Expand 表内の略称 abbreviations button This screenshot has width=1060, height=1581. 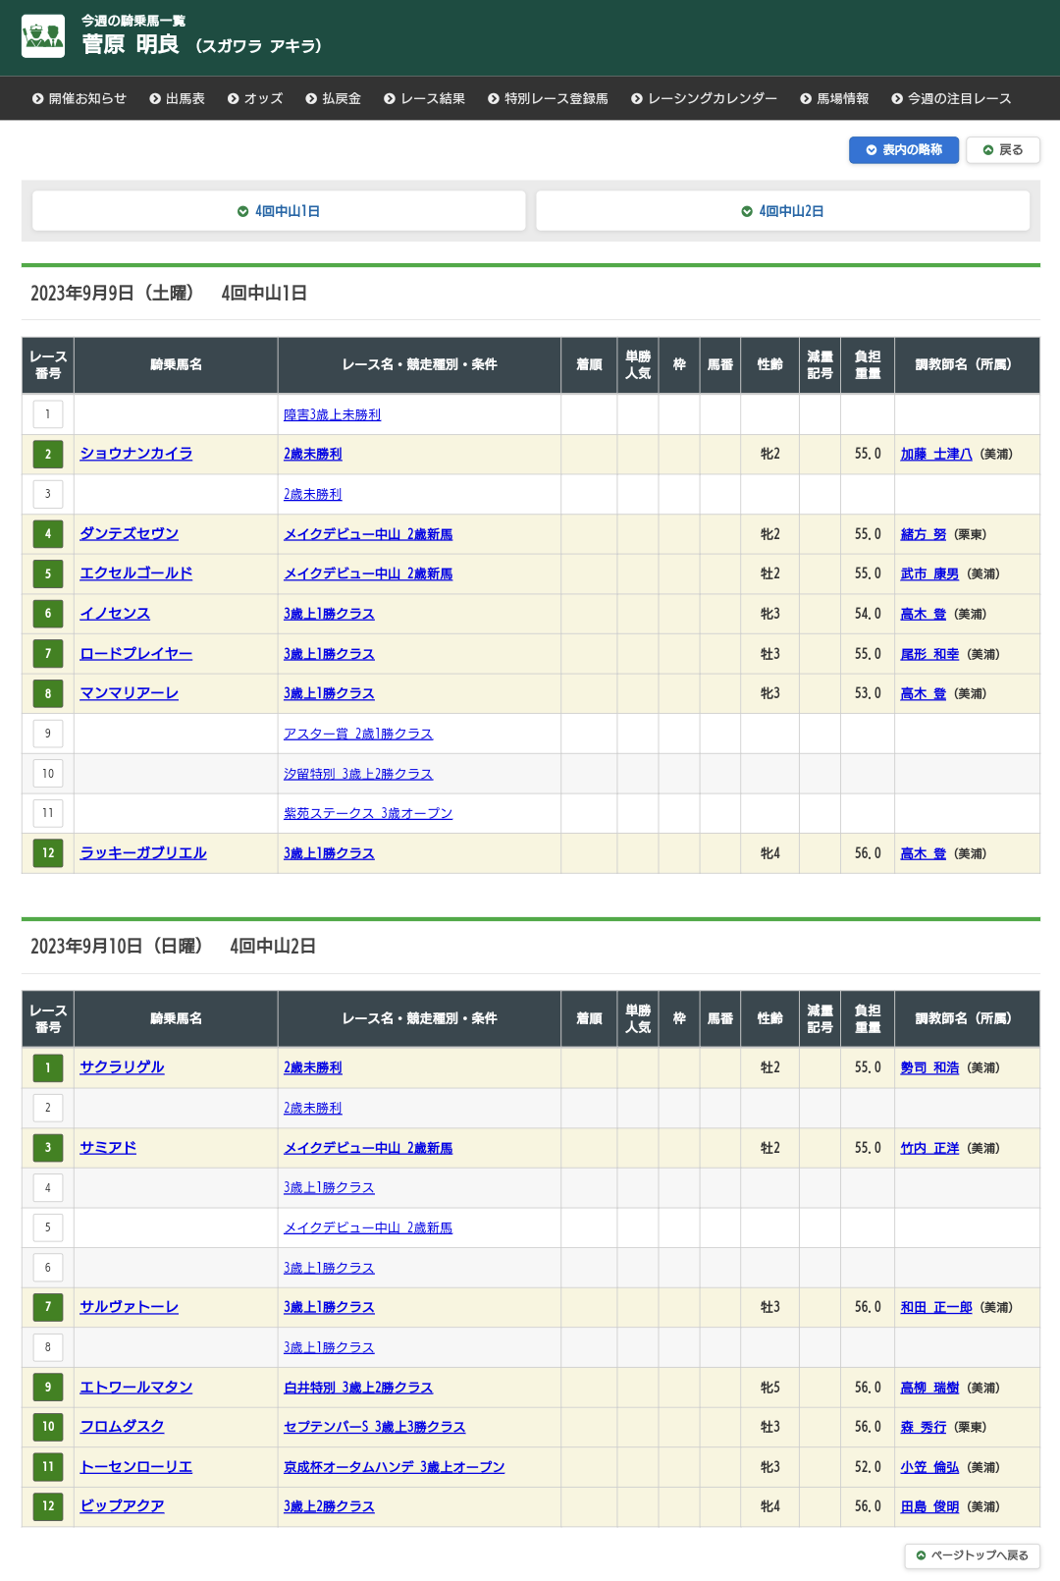click(x=904, y=150)
